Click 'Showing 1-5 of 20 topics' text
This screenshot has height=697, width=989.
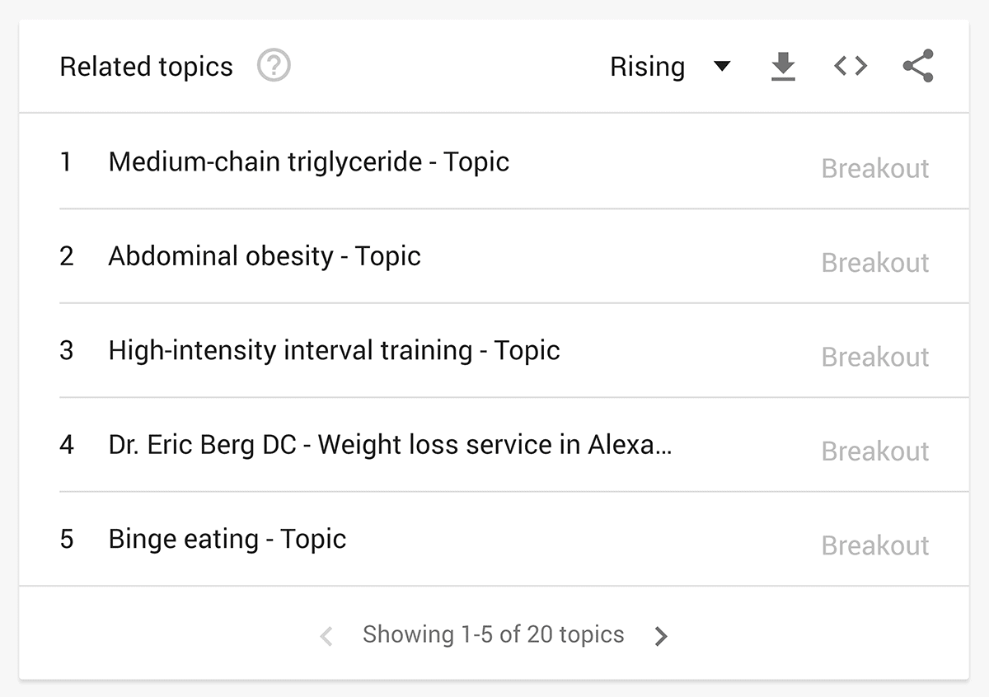494,634
